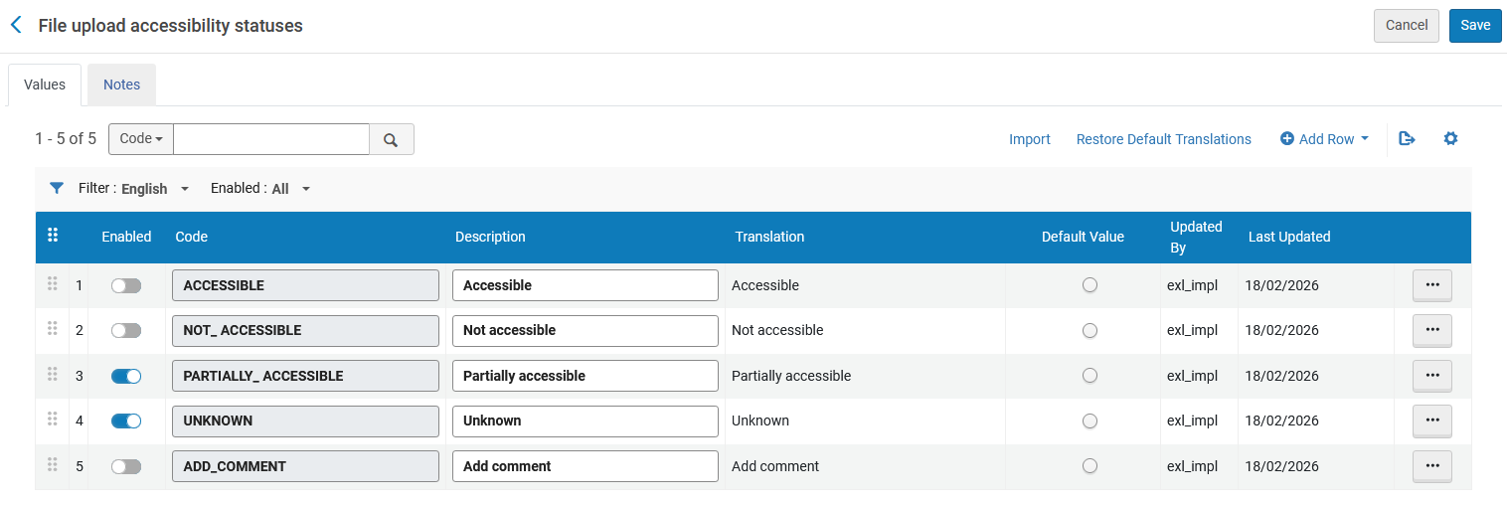
Task: Click the Translation column header
Action: coord(769,237)
